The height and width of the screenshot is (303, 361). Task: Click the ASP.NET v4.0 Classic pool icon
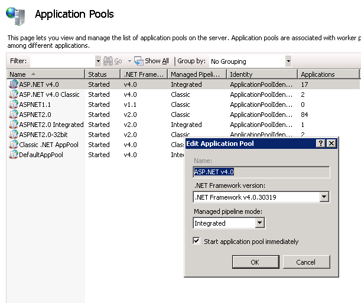click(14, 95)
